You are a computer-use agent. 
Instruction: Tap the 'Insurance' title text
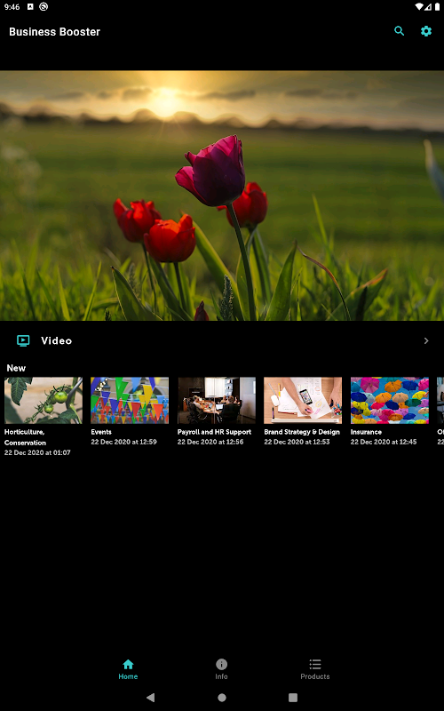pyautogui.click(x=366, y=432)
